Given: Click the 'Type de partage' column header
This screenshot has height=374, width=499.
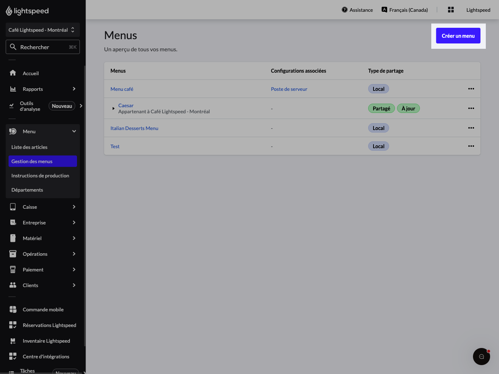Looking at the screenshot, I should click(386, 71).
